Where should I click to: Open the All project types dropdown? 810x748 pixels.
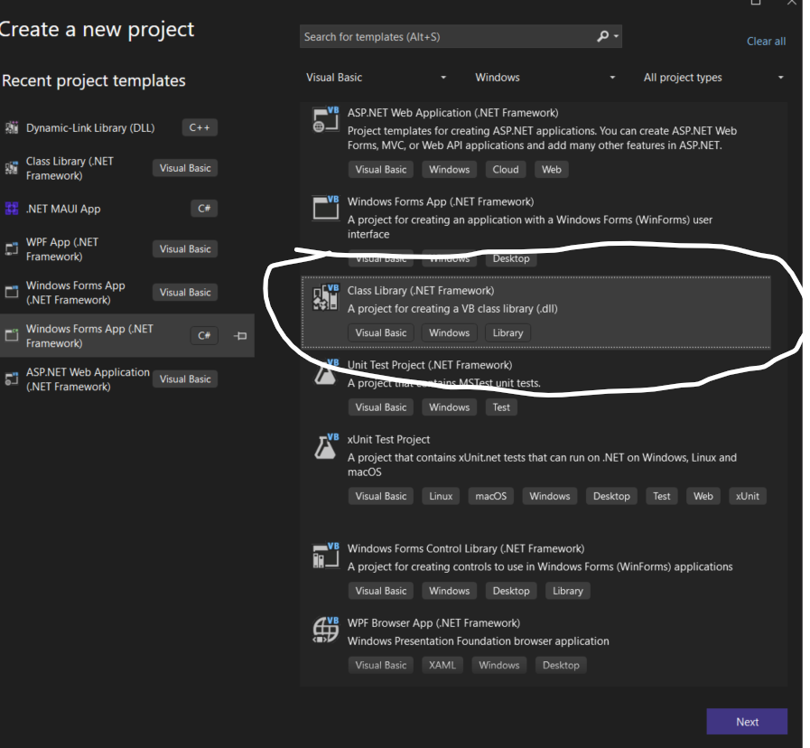(714, 78)
